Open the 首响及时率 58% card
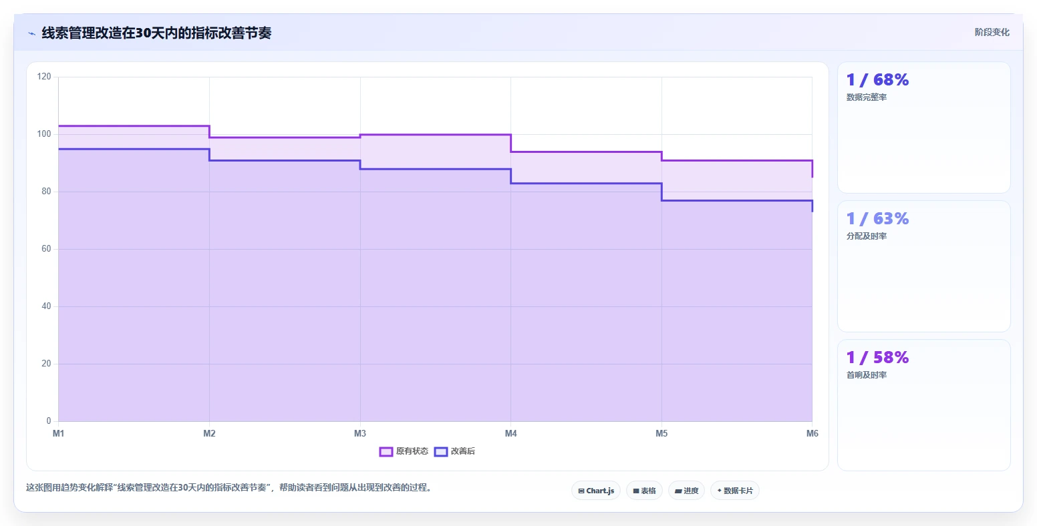The width and height of the screenshot is (1037, 526). click(x=923, y=405)
